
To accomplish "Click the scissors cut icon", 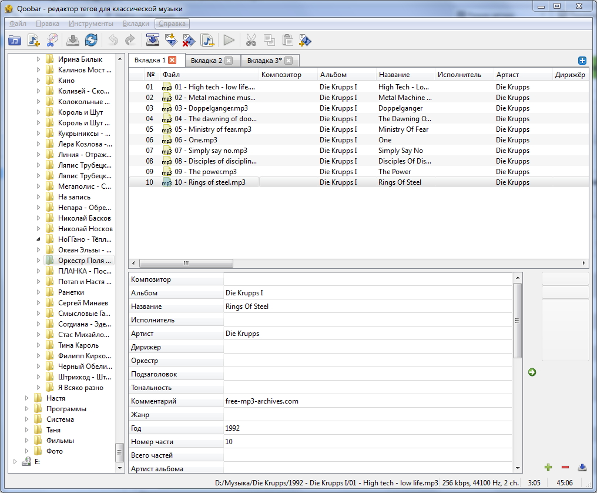I will pos(251,40).
